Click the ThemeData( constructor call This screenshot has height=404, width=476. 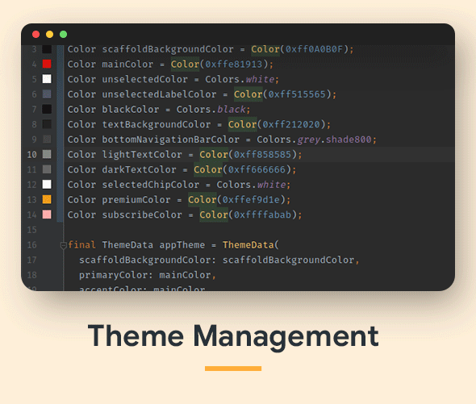(250, 245)
